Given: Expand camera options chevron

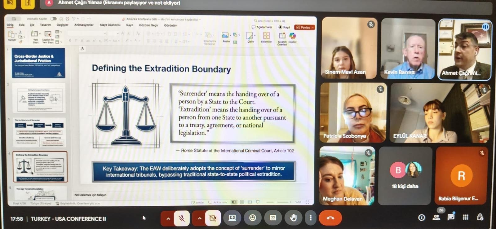Looking at the screenshot, I should (x=199, y=218).
